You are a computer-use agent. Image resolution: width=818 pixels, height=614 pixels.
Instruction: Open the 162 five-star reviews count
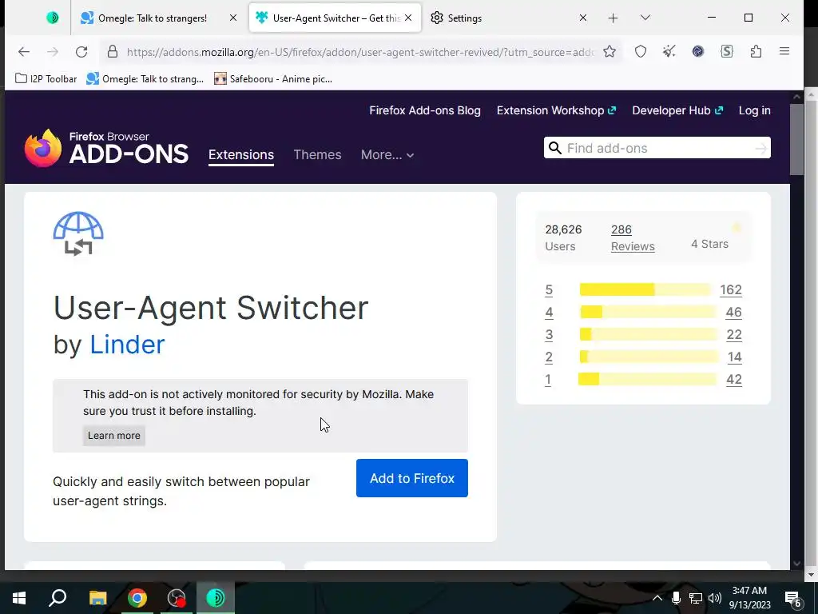(730, 289)
